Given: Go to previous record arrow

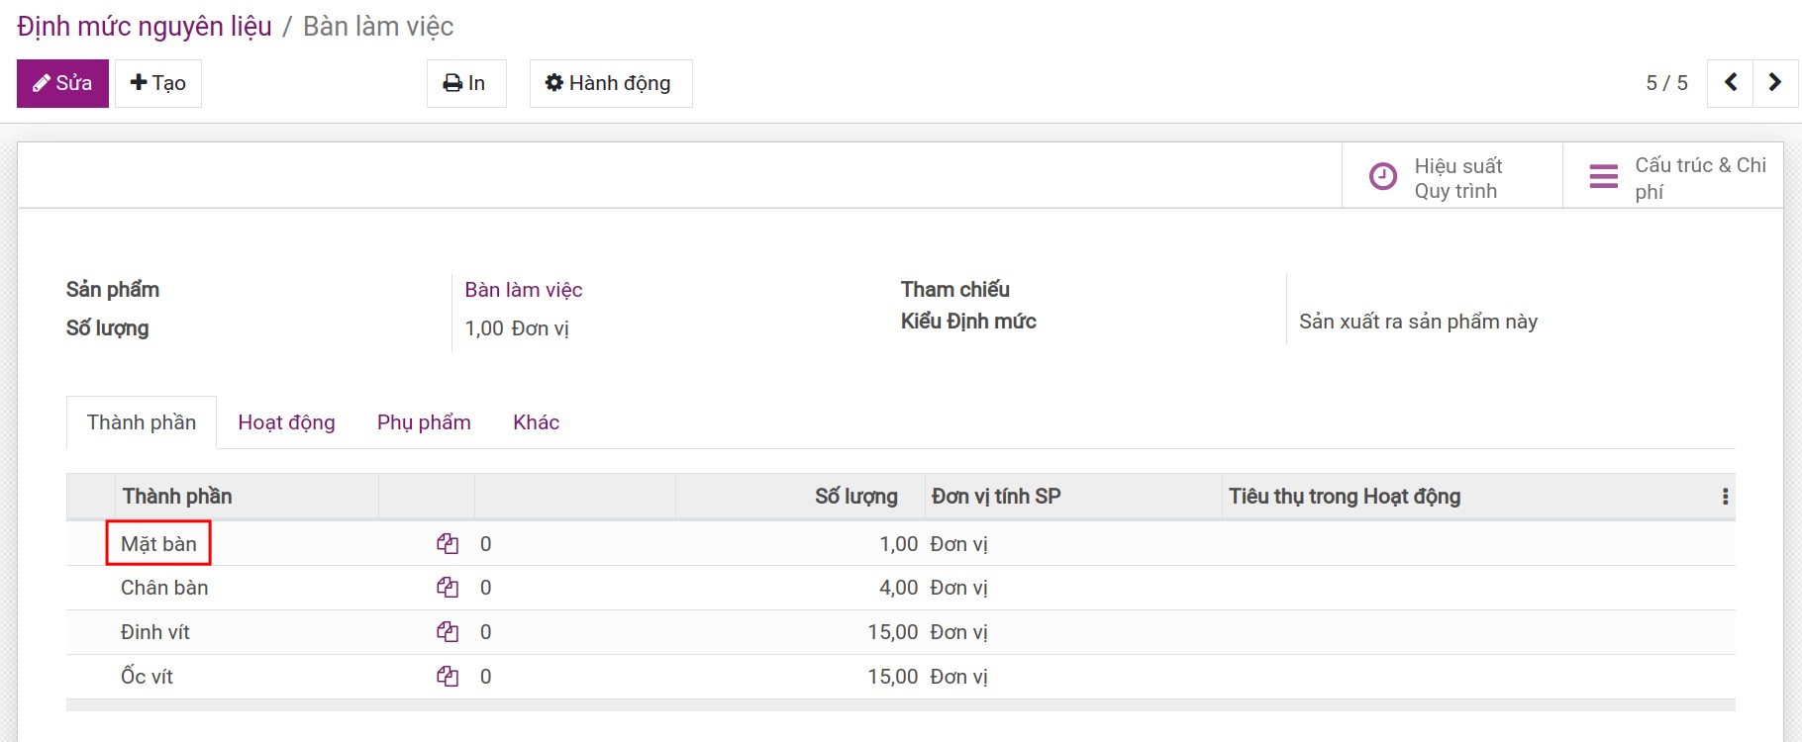Looking at the screenshot, I should 1731,83.
